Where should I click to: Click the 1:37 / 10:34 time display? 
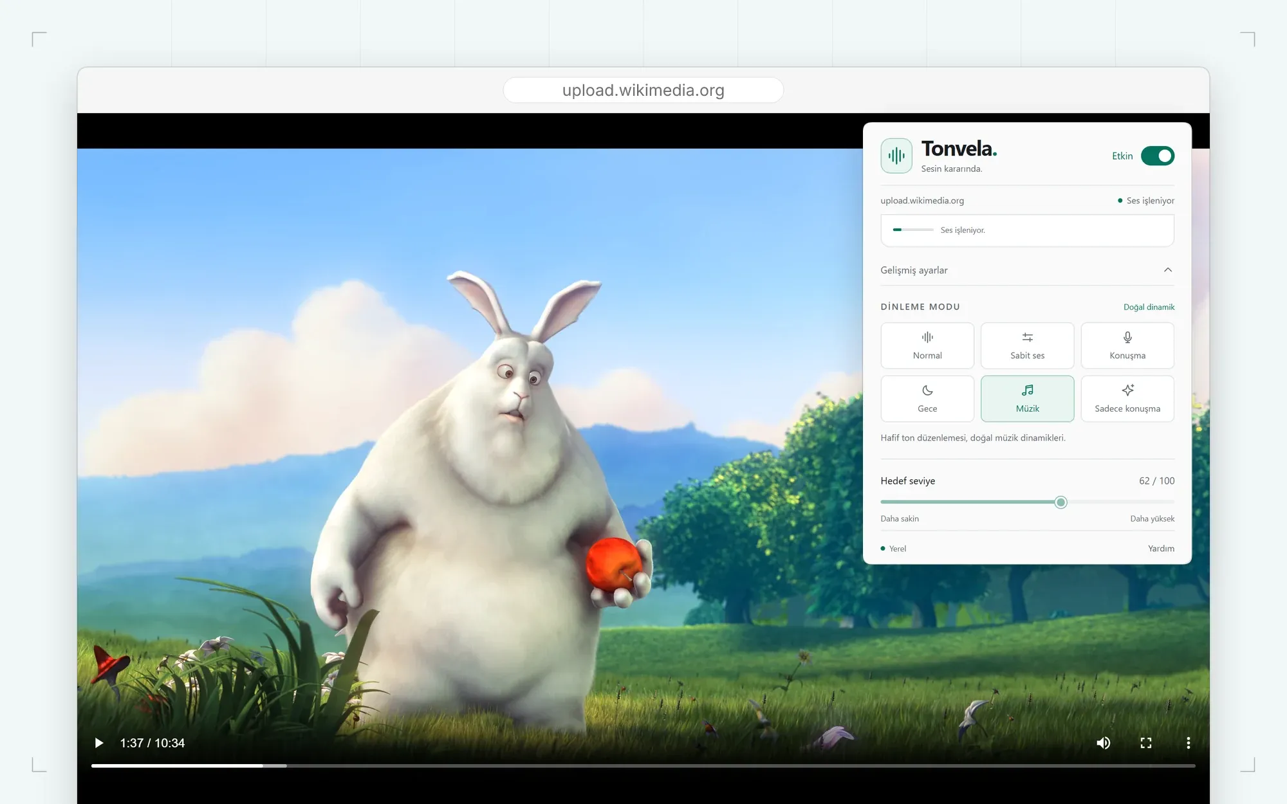[153, 743]
